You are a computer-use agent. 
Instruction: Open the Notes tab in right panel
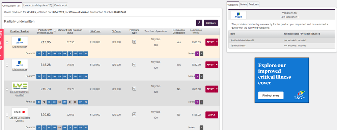click(x=244, y=4)
